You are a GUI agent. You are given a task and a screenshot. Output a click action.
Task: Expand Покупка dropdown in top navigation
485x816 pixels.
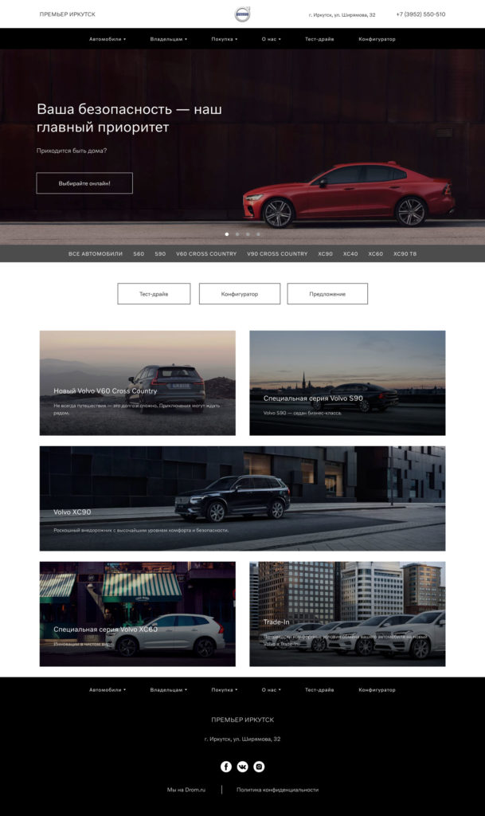(x=224, y=39)
